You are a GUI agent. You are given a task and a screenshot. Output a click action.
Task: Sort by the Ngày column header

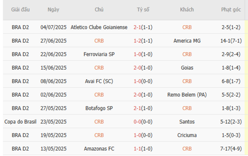[53, 10]
